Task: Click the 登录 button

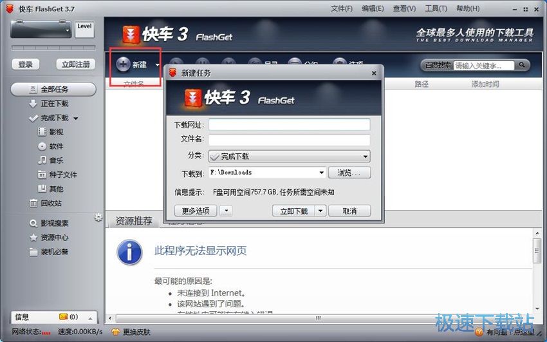Action: (26, 64)
